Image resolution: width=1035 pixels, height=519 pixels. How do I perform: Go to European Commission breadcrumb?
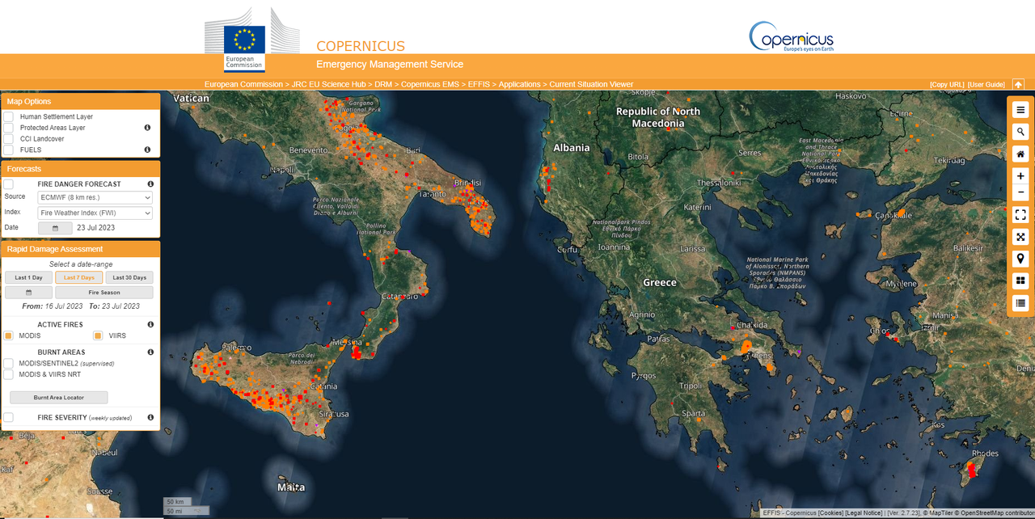[x=243, y=84]
